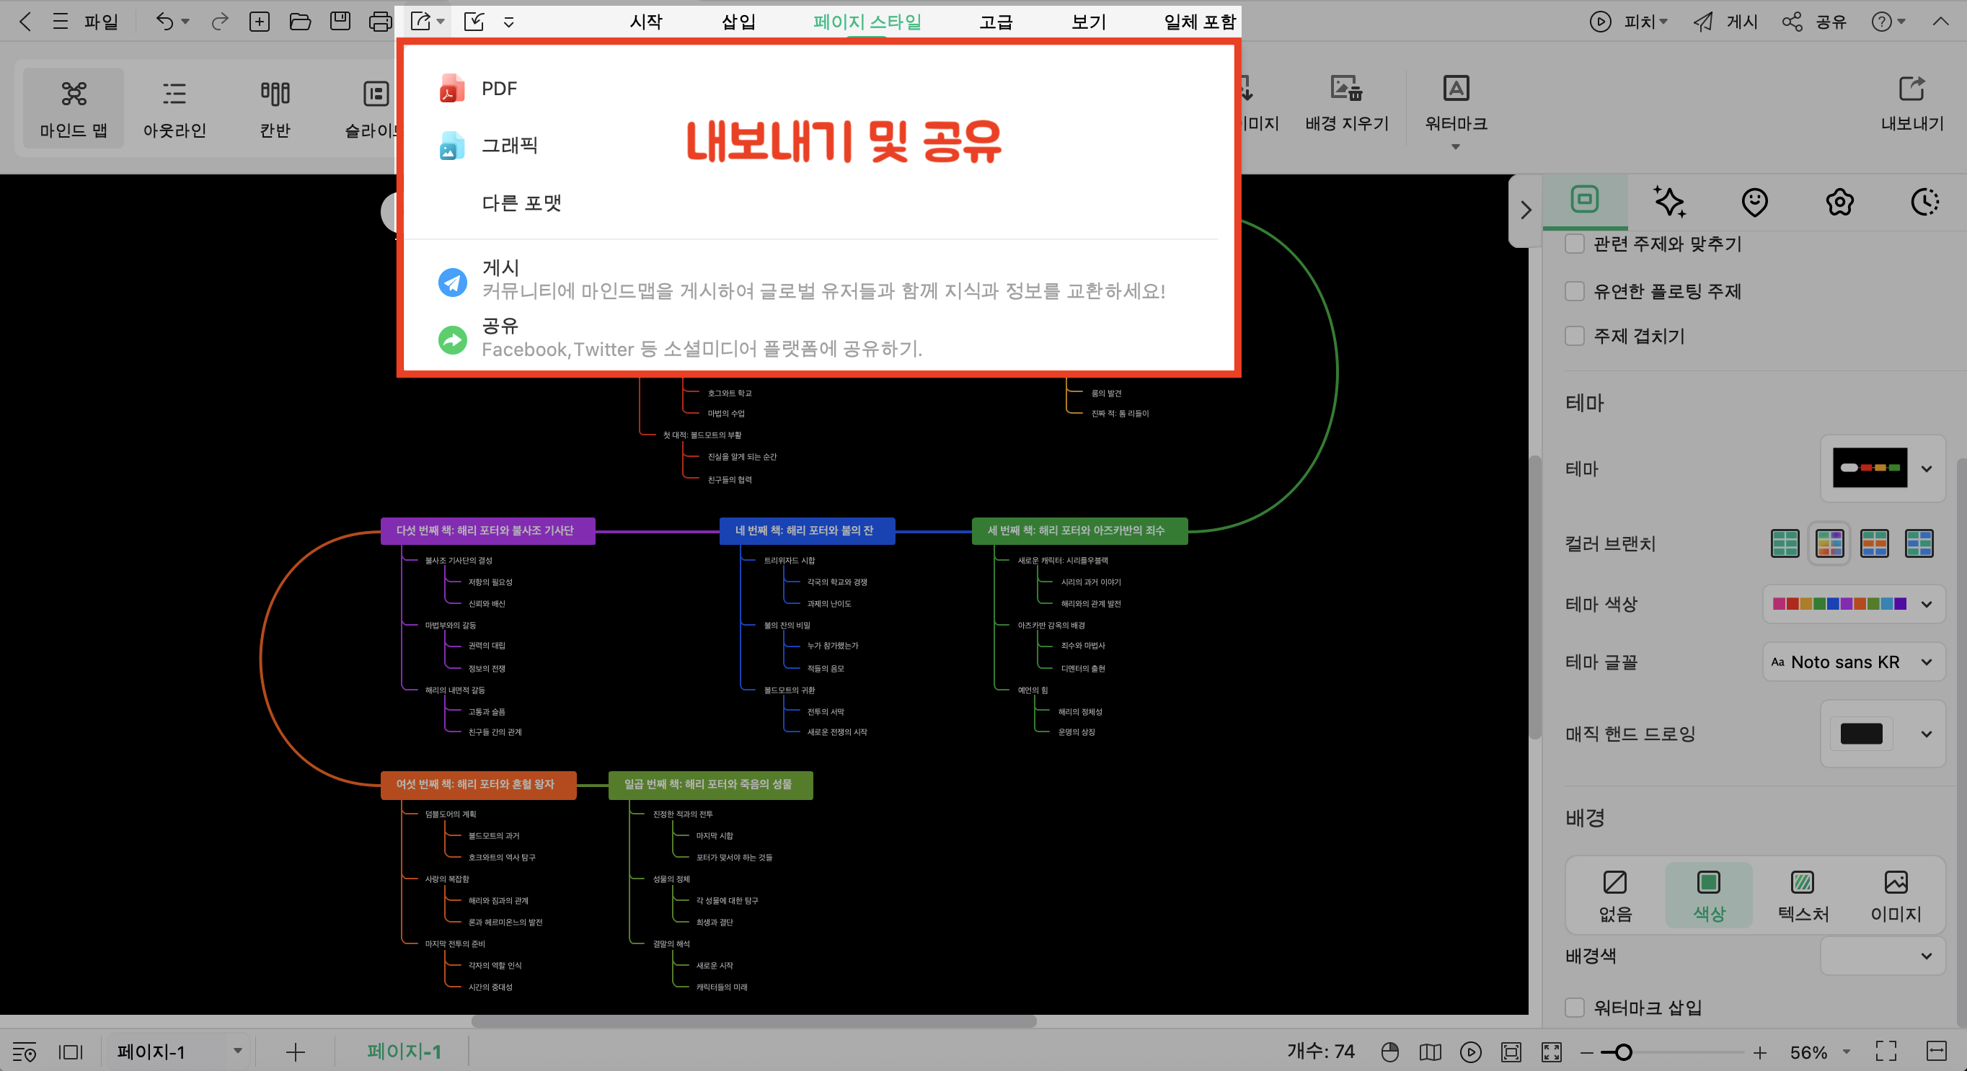The height and width of the screenshot is (1071, 1967).
Task: Open the 테마 색상 palette dropdown
Action: pos(1852,604)
